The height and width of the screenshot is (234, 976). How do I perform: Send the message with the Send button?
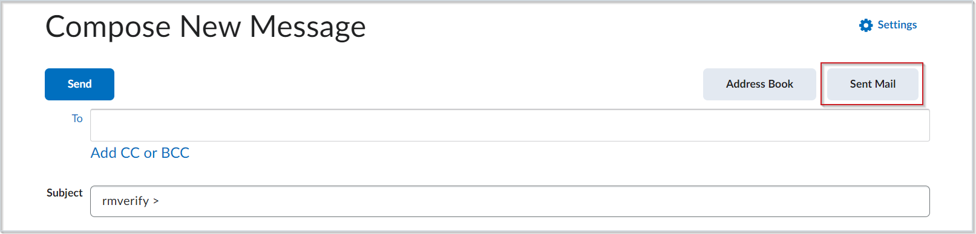pos(79,84)
